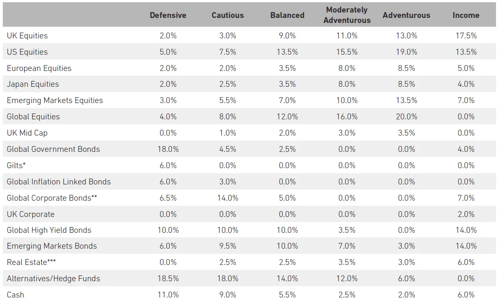Click the Adventurous column header
The width and height of the screenshot is (498, 305).
click(406, 15)
